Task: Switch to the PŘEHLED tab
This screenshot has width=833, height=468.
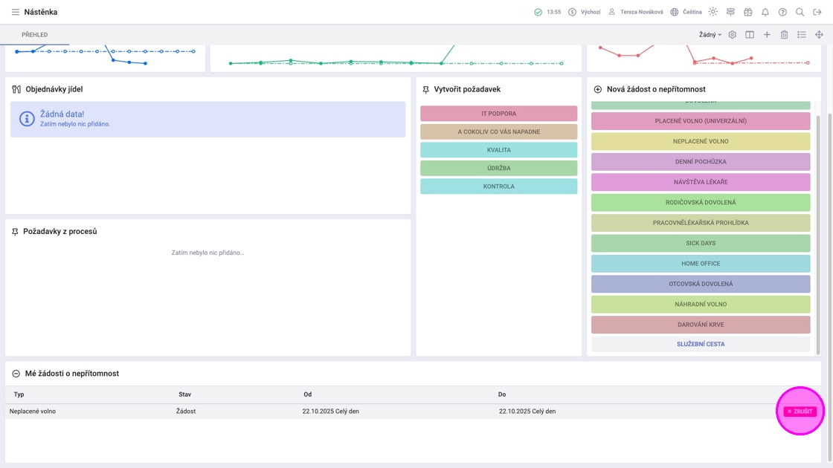Action: point(34,34)
